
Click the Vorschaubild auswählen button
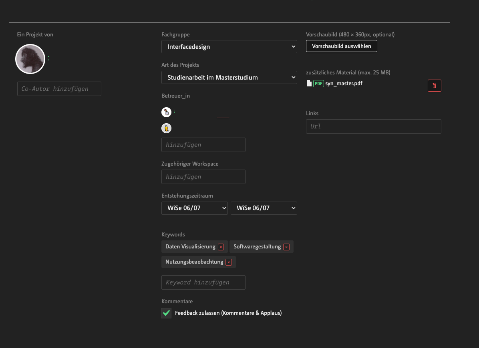pyautogui.click(x=342, y=46)
